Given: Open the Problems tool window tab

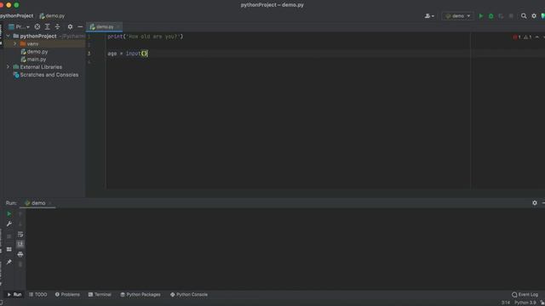Looking at the screenshot, I should point(67,295).
